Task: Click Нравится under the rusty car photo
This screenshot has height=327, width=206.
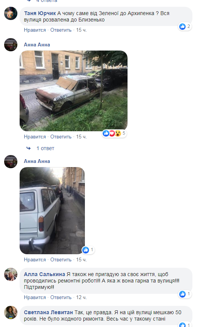Action: point(35,137)
